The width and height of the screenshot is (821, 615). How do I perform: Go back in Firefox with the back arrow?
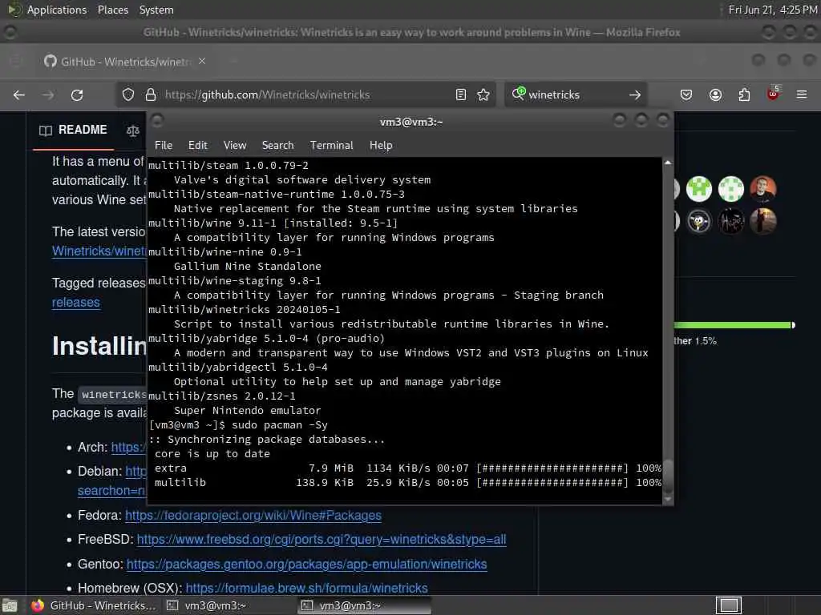click(x=19, y=94)
